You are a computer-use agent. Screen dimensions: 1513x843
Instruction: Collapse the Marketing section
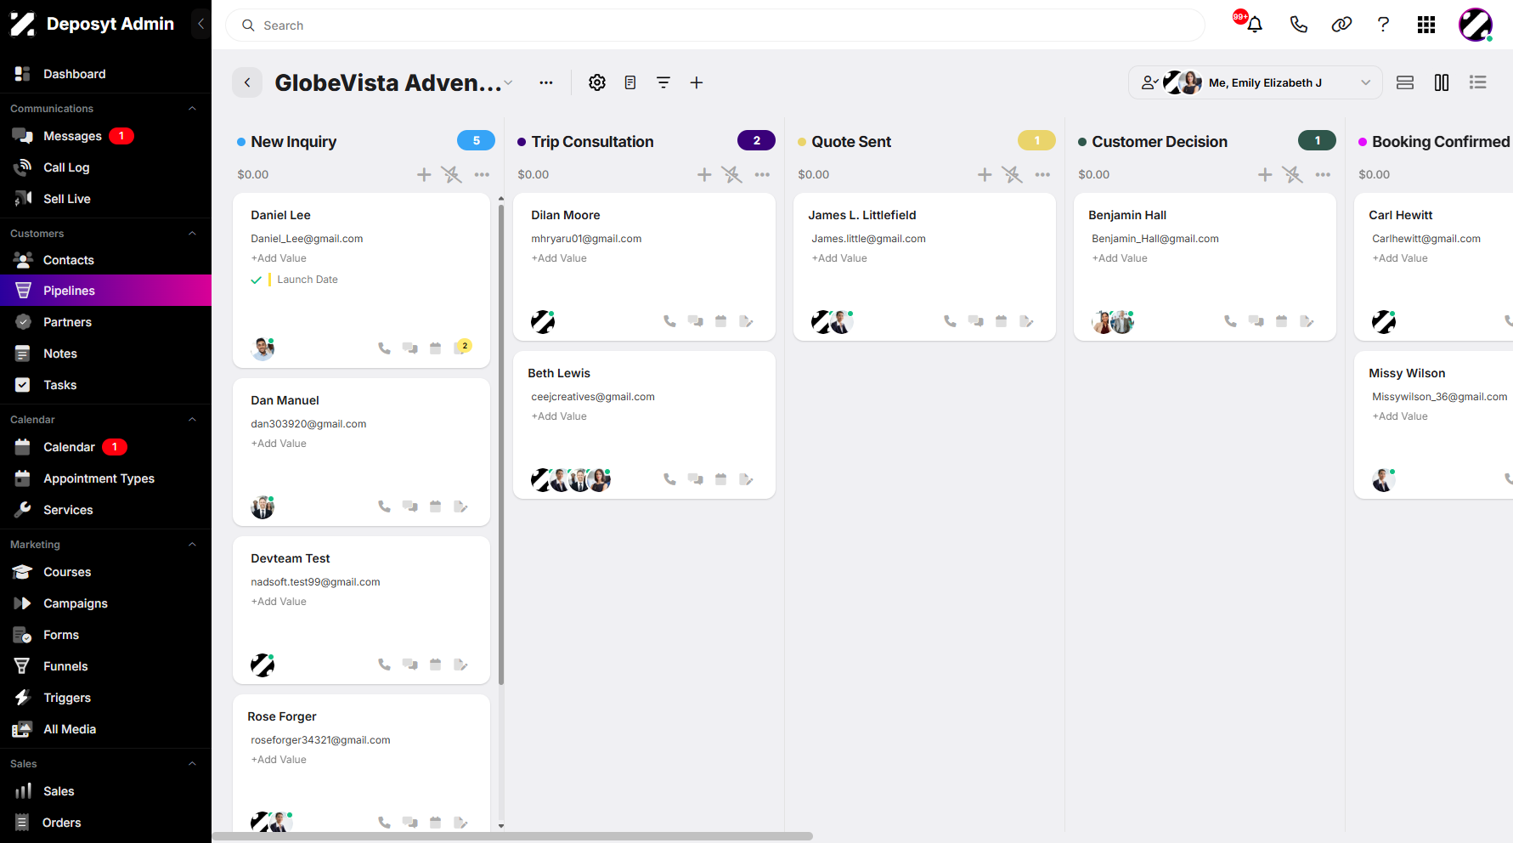tap(192, 545)
